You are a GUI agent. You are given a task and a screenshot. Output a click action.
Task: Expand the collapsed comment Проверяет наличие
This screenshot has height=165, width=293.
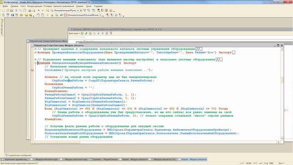pyautogui.click(x=35, y=49)
